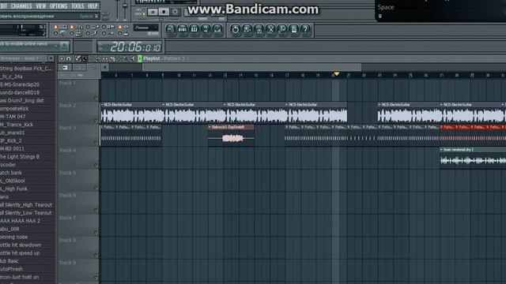Open the CHANNELS menu
The image size is (506, 284).
[21, 6]
